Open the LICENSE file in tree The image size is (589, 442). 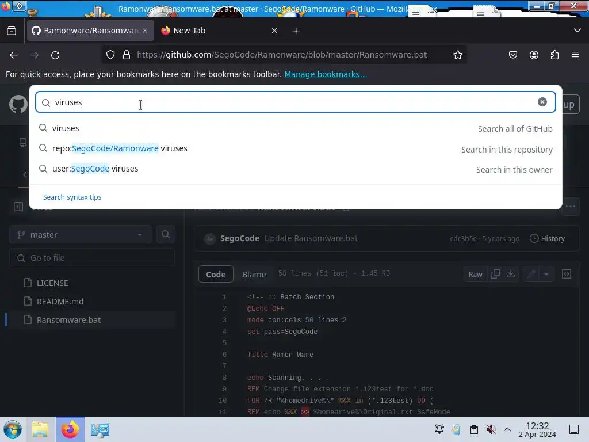[x=52, y=283]
